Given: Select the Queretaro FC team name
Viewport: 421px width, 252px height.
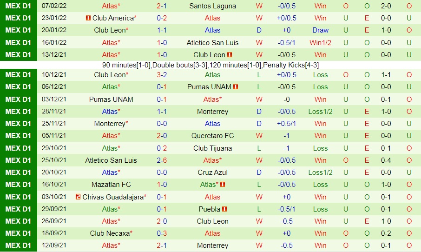Looking at the screenshot, I should [212, 136].
